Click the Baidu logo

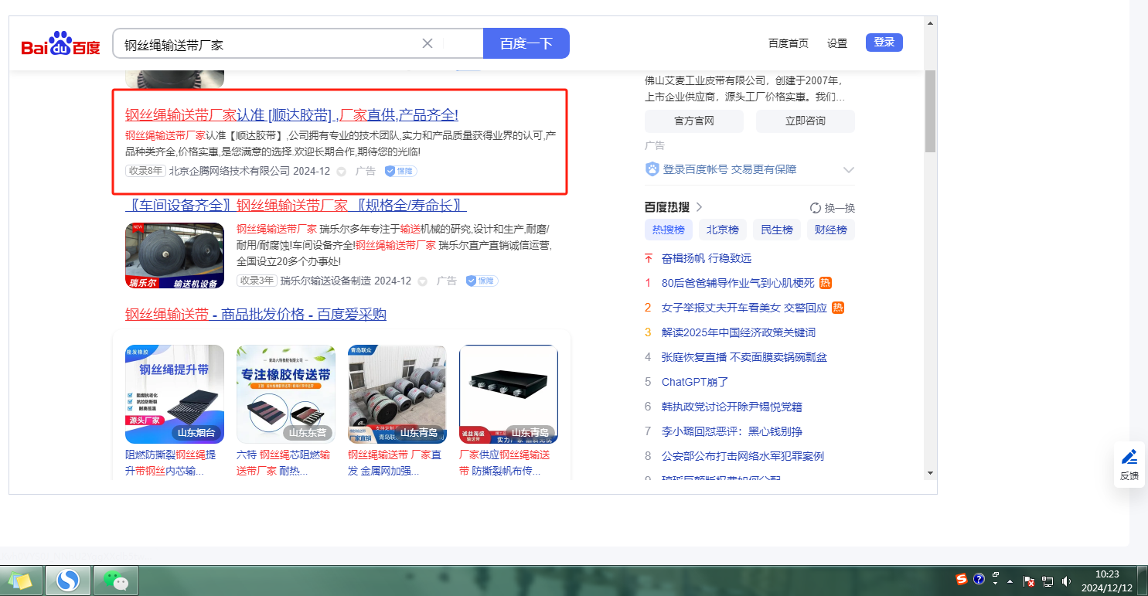pos(61,44)
